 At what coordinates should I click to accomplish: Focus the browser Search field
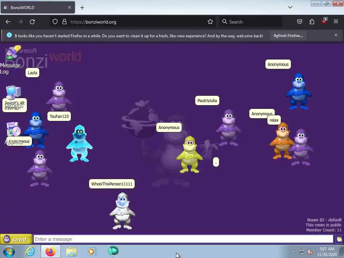(x=251, y=22)
